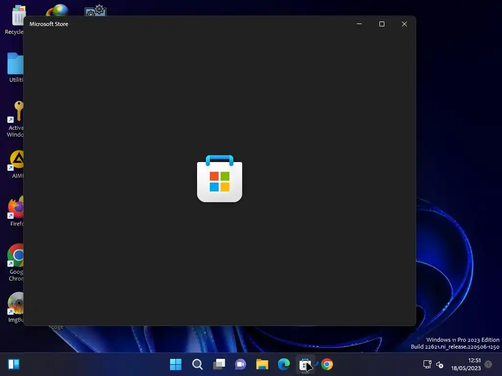Click the muted volume tray icon
The height and width of the screenshot is (376, 502).
click(440, 364)
